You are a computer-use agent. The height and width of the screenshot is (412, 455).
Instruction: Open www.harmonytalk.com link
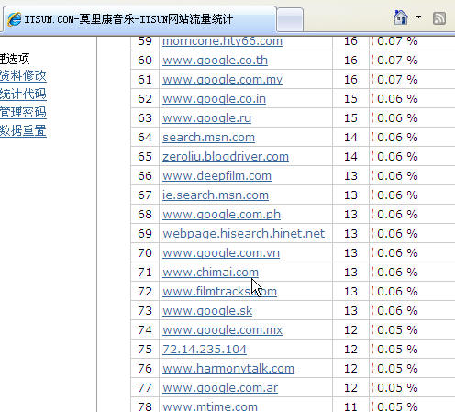click(x=228, y=369)
